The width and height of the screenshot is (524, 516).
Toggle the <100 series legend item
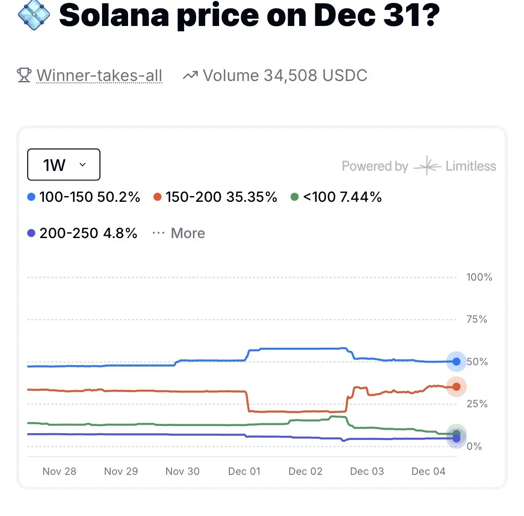(336, 197)
